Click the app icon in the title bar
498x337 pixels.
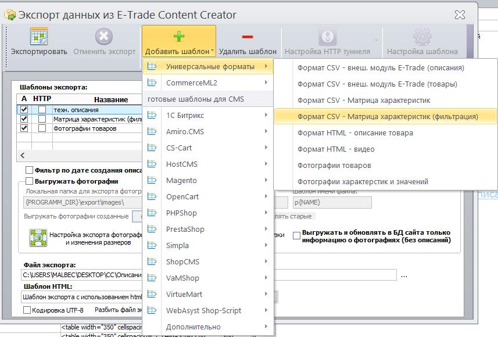(9, 15)
